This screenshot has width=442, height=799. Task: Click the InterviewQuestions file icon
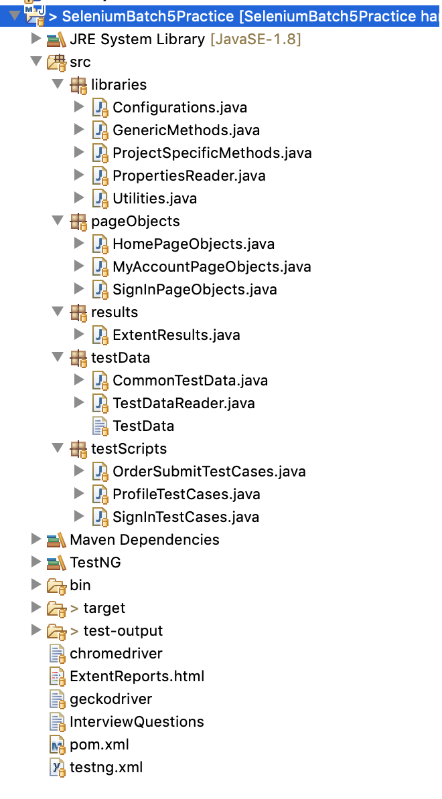tap(58, 722)
